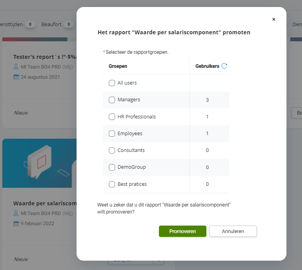Enable the Consultants group checkbox
This screenshot has height=270, width=302.
point(112,150)
